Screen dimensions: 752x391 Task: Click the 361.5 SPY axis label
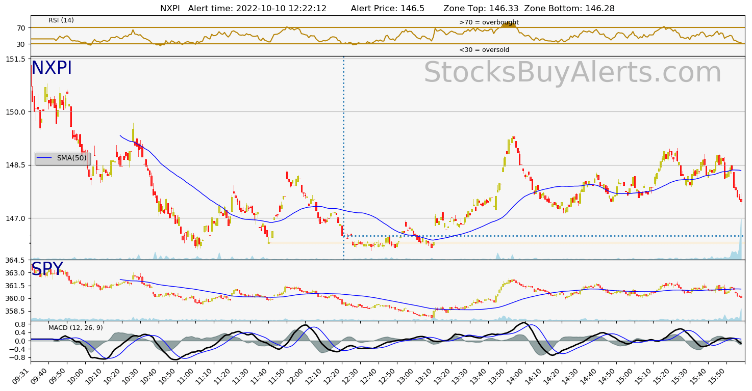point(16,286)
